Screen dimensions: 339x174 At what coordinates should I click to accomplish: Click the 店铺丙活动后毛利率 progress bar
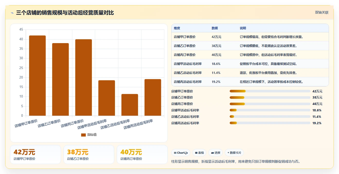tap(270, 123)
